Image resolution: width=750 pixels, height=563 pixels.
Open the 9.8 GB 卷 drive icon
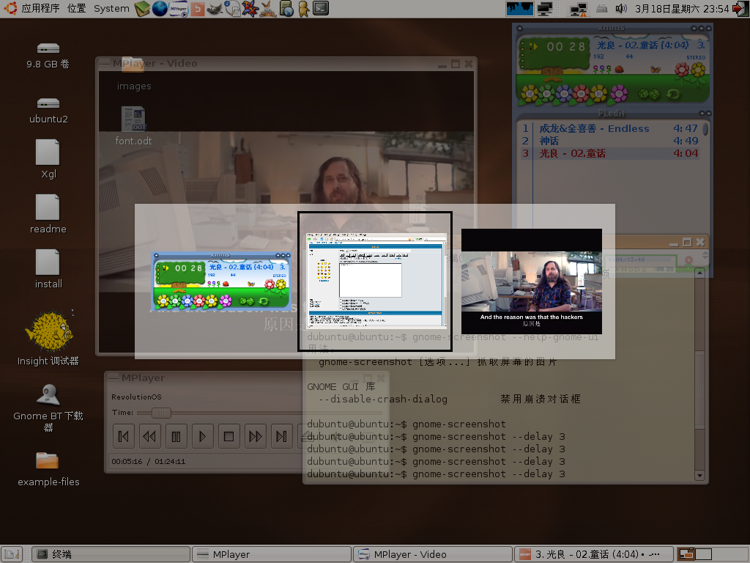click(48, 56)
